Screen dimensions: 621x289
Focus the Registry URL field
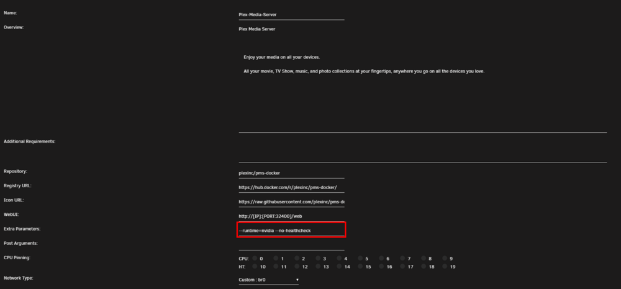point(291,187)
